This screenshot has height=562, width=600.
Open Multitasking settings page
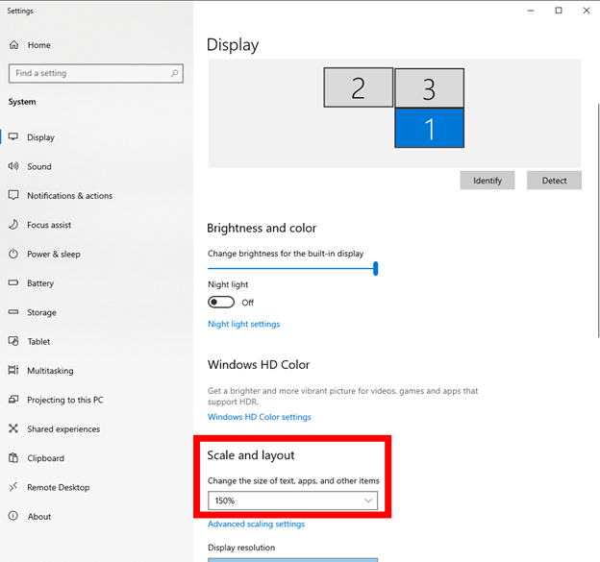click(x=50, y=371)
